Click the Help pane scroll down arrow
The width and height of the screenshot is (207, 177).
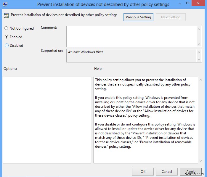[x=201, y=161]
